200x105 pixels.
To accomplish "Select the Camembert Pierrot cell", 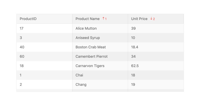I will [91, 56].
